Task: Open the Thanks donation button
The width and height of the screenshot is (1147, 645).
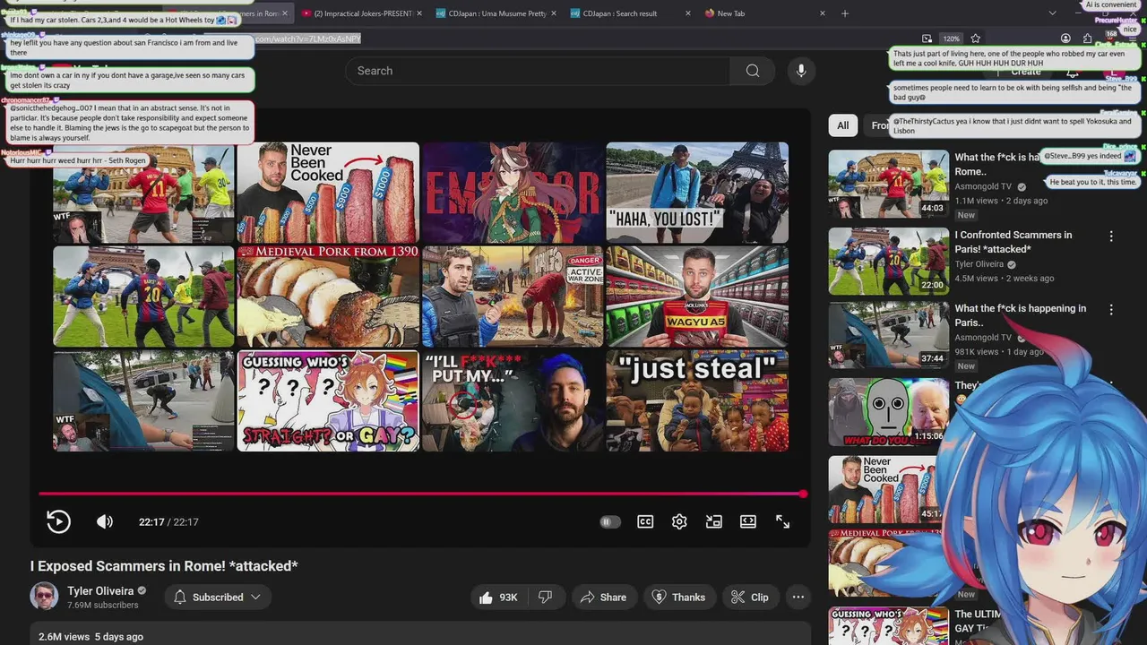Action: (x=678, y=598)
